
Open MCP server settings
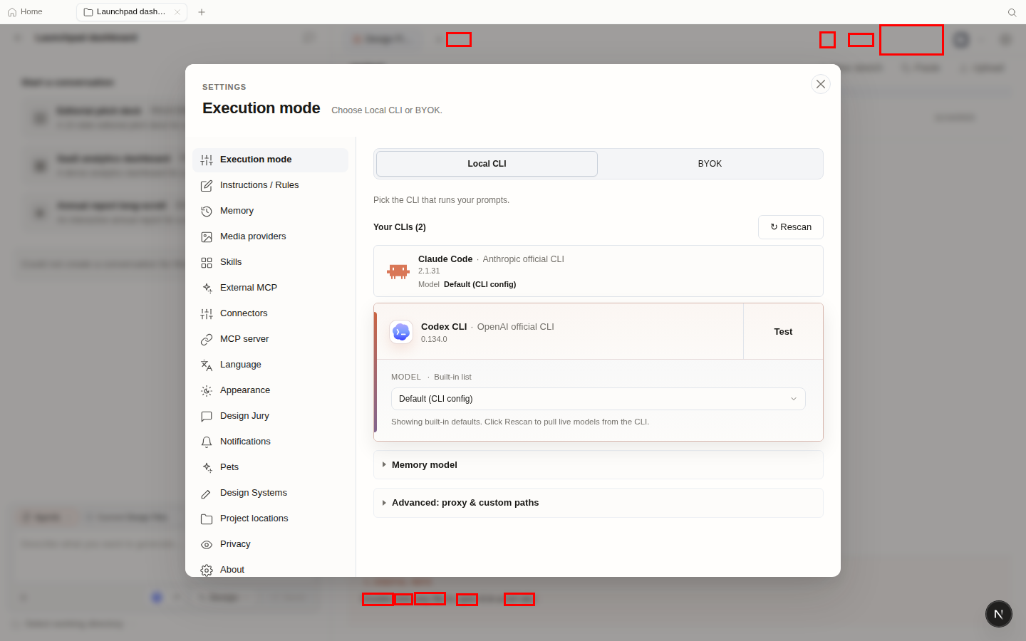[x=270, y=340]
